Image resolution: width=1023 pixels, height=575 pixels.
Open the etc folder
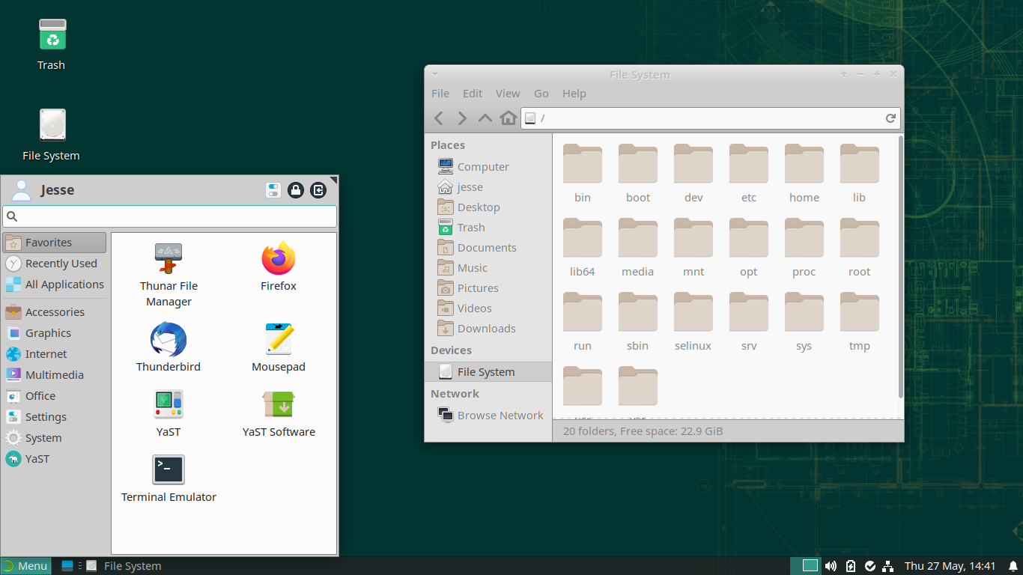(749, 174)
